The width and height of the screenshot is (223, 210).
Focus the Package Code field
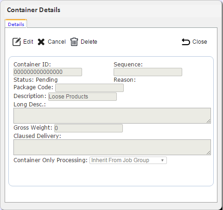(89, 88)
